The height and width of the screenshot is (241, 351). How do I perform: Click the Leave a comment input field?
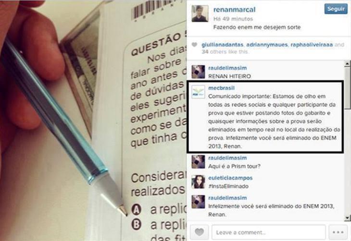(268, 232)
